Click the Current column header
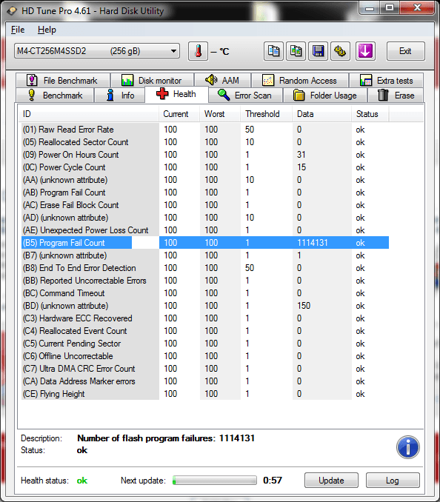This screenshot has width=440, height=502. 179,114
